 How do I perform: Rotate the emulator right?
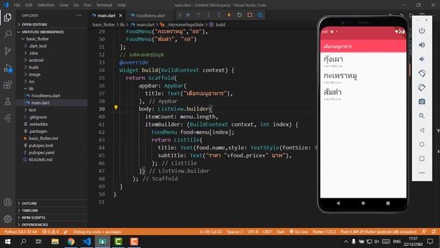[421, 87]
